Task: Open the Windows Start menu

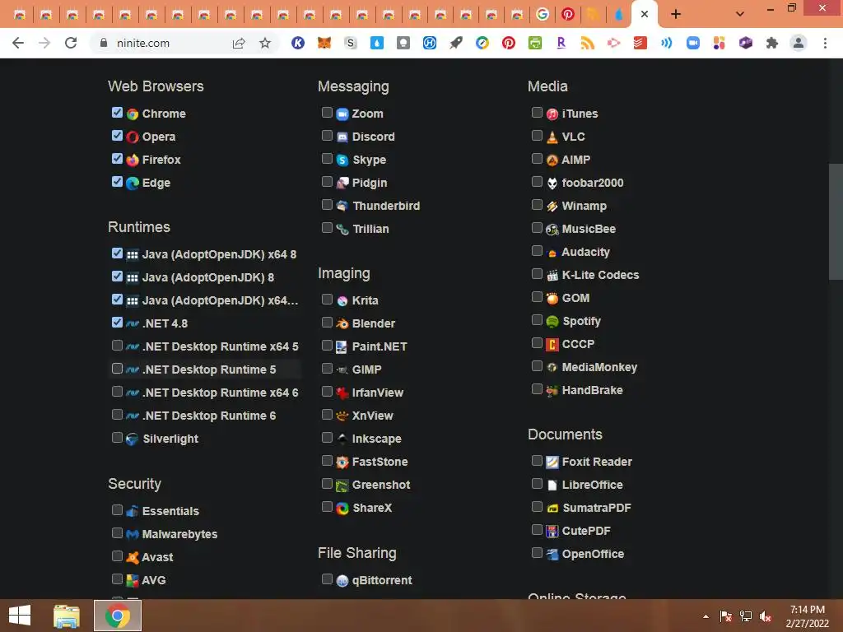Action: (x=20, y=616)
